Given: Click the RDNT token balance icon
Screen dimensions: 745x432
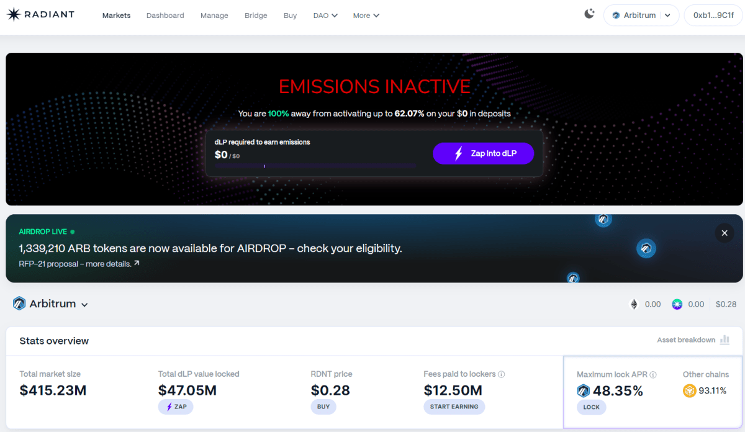Looking at the screenshot, I should coord(677,304).
